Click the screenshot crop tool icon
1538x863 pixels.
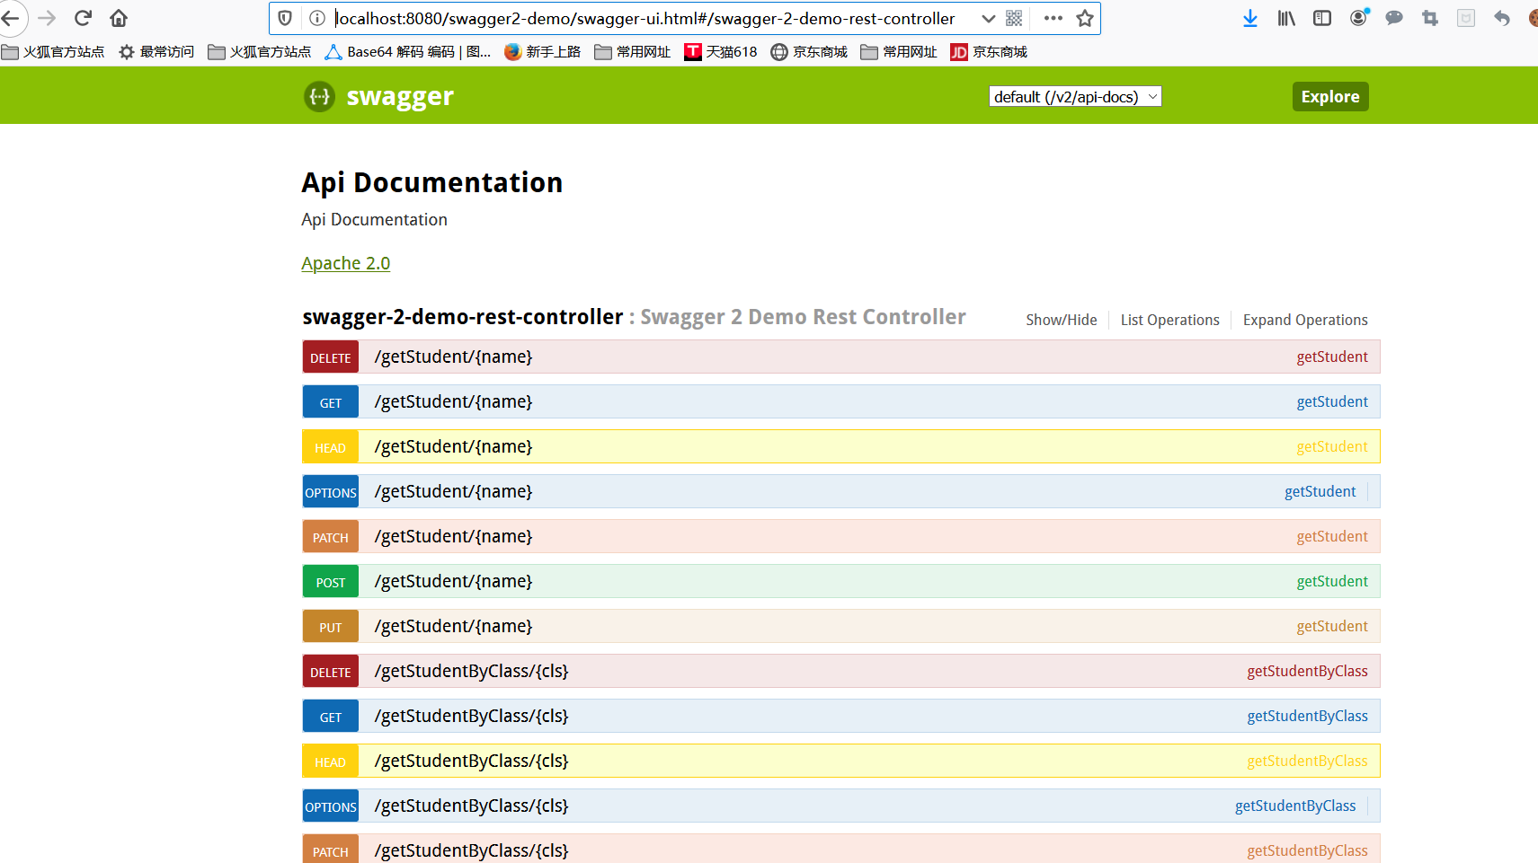point(1430,18)
